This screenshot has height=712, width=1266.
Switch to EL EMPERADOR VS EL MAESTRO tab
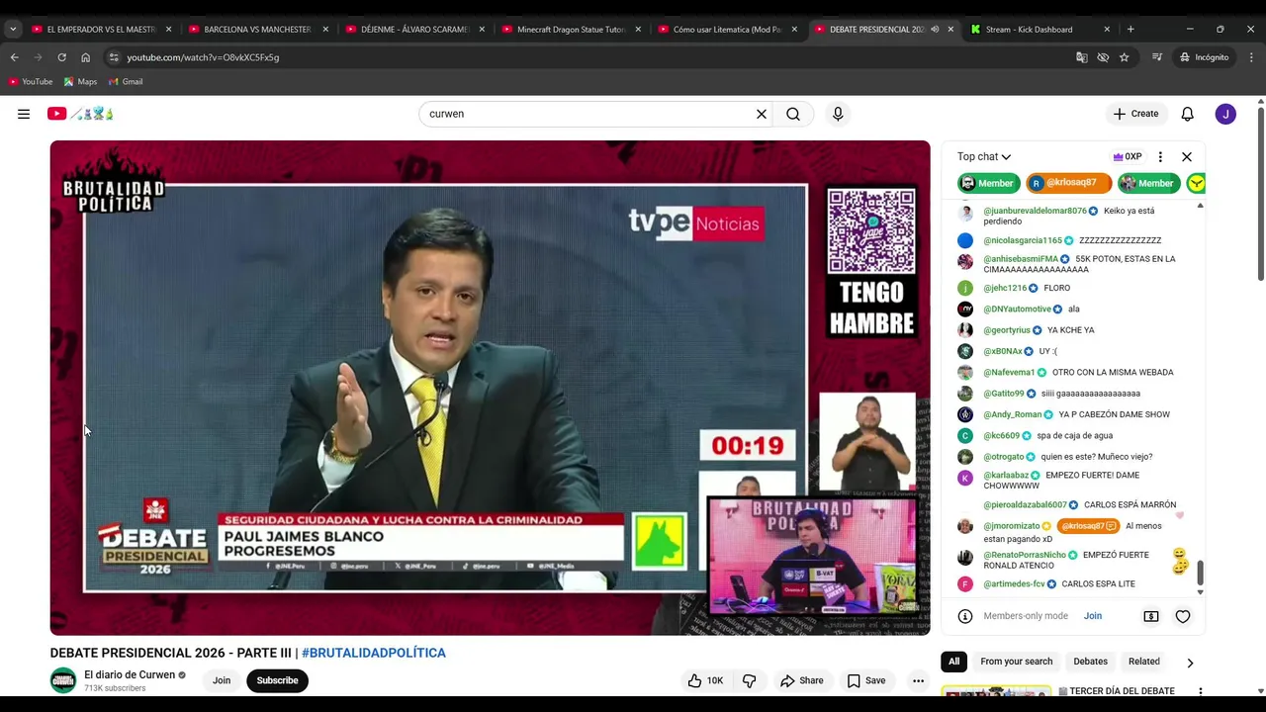pos(101,30)
